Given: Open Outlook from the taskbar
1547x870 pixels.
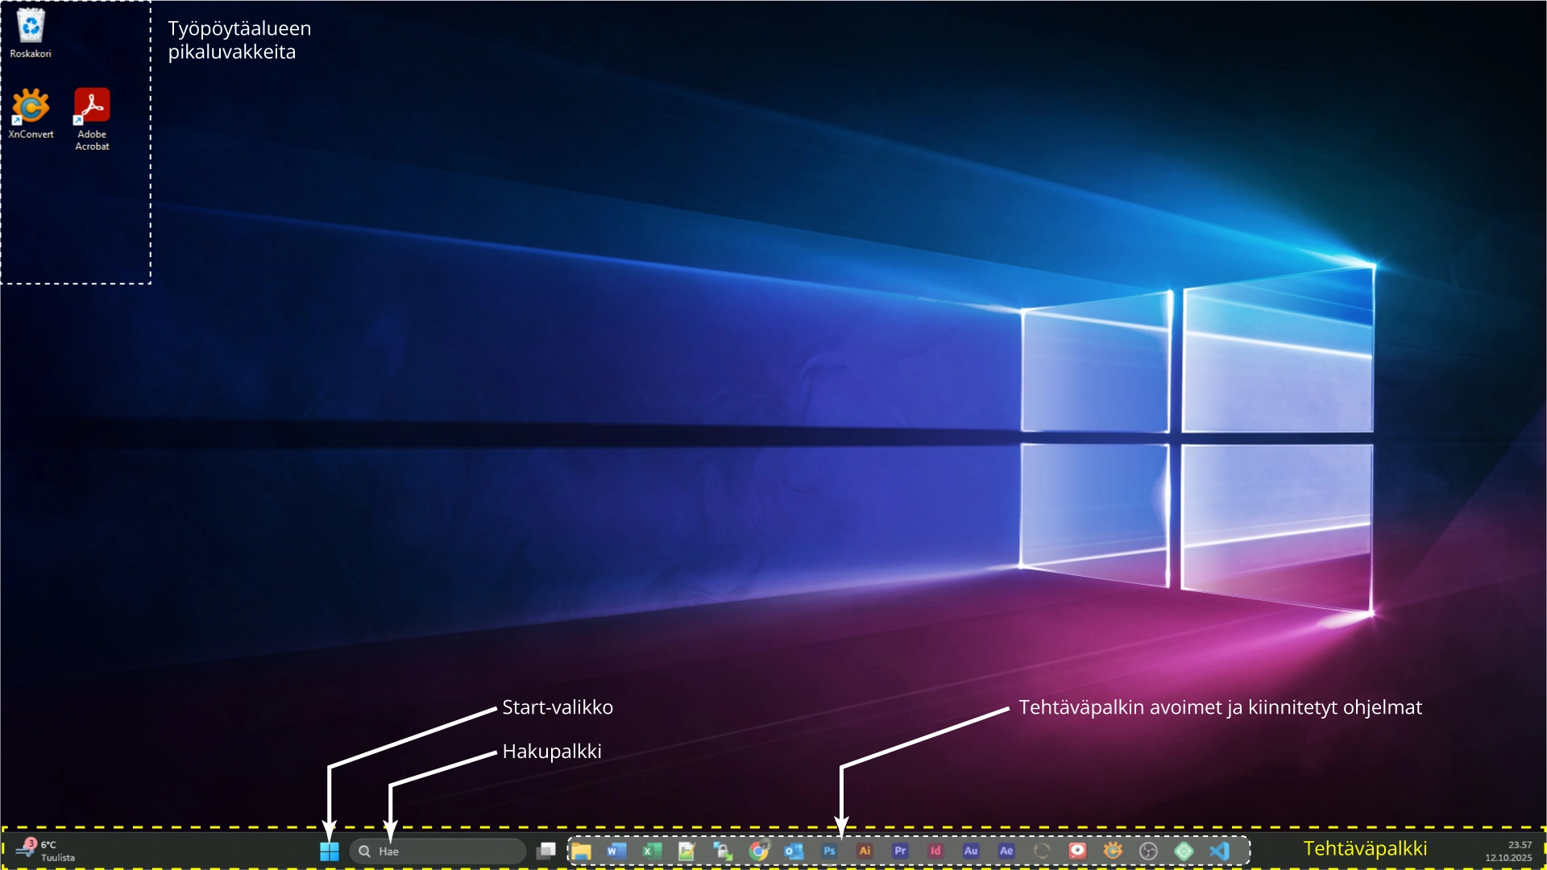Looking at the screenshot, I should (794, 851).
